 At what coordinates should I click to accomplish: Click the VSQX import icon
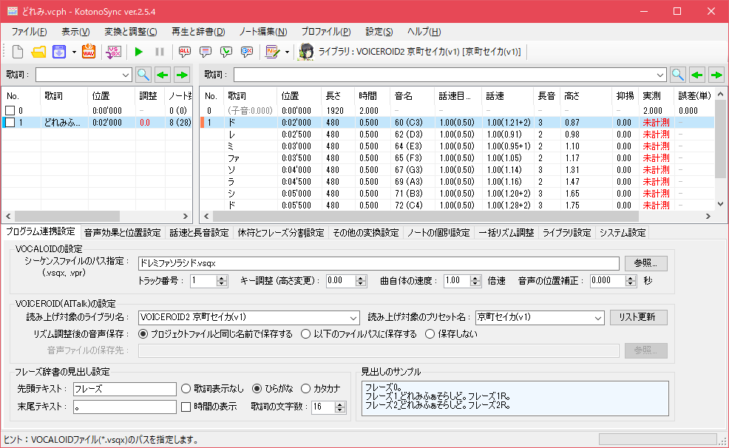coord(112,52)
